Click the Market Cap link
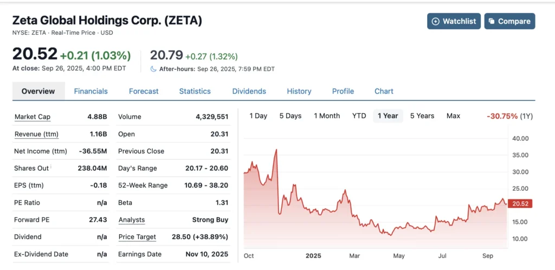The image size is (555, 270). click(x=32, y=117)
